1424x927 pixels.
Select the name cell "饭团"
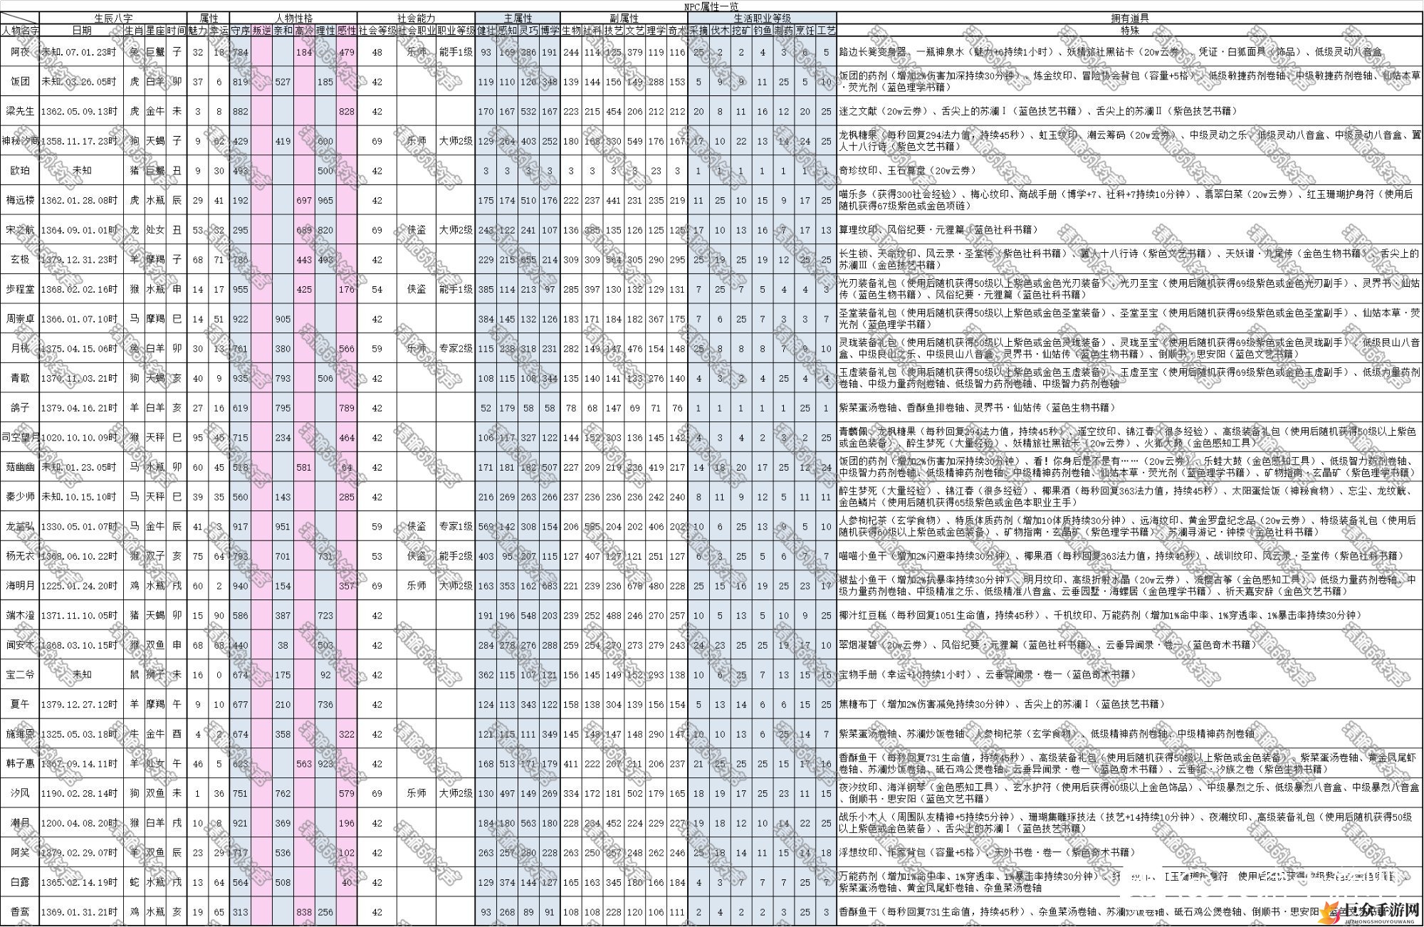click(20, 81)
